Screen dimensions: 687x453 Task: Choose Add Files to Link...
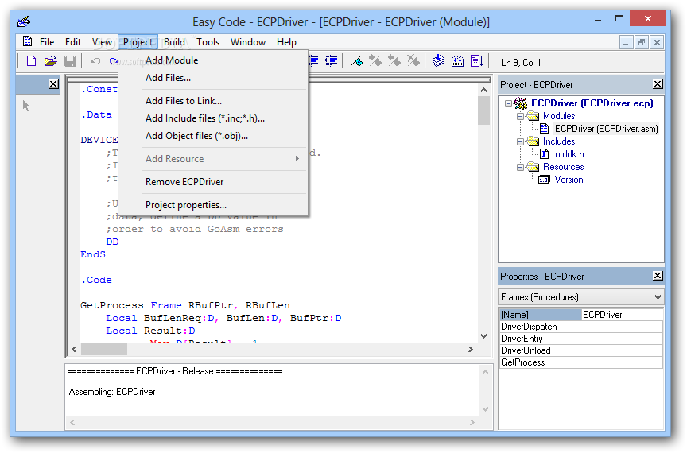(213, 101)
